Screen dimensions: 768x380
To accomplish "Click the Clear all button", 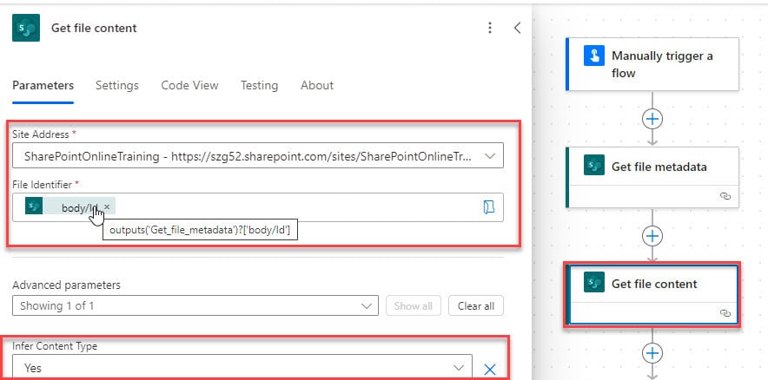I will 475,305.
